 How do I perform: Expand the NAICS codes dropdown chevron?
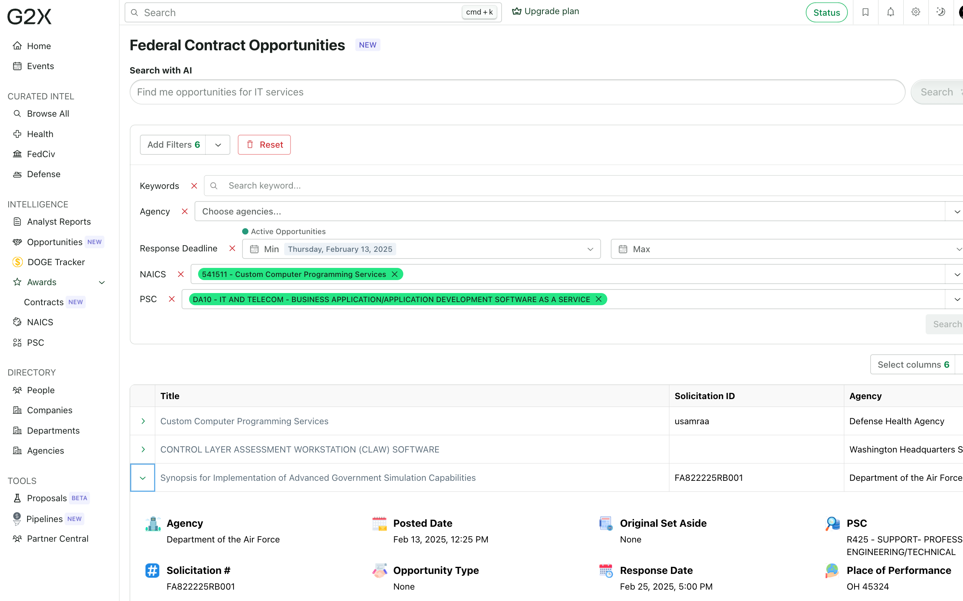957,274
